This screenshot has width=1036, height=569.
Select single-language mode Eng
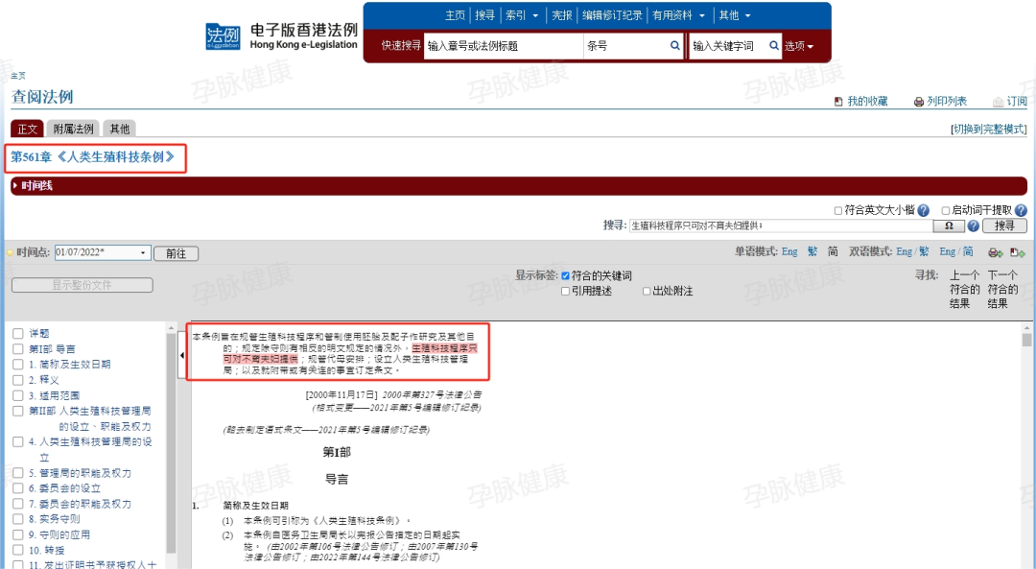tap(789, 251)
